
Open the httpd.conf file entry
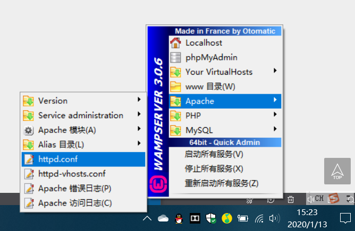pos(83,159)
